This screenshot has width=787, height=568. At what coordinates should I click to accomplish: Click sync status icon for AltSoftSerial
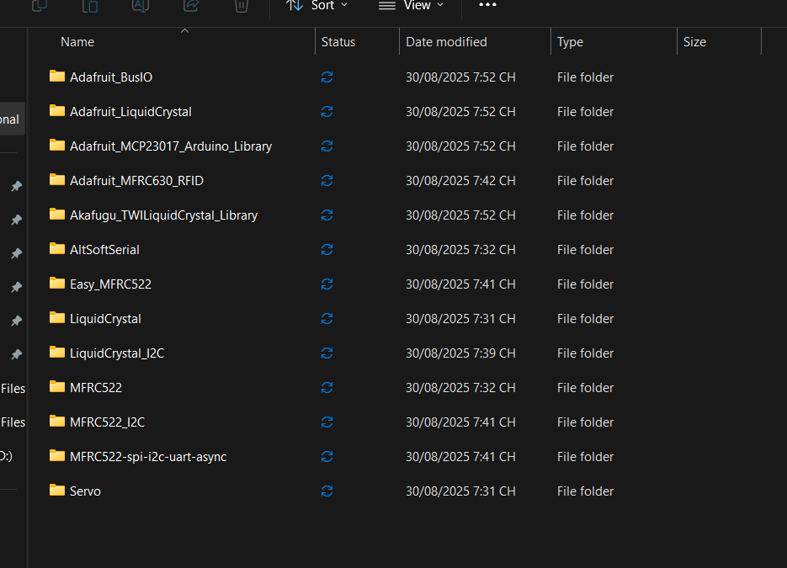coord(327,249)
